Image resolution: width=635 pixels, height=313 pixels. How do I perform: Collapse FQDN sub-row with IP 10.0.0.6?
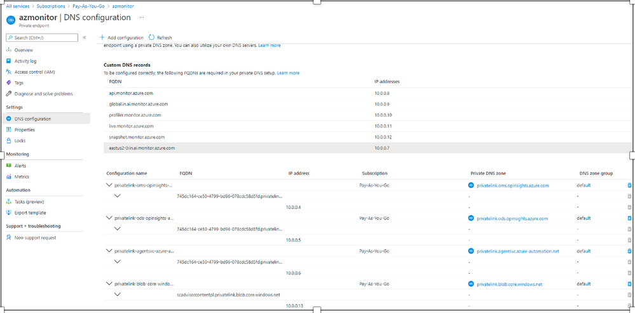(118, 262)
